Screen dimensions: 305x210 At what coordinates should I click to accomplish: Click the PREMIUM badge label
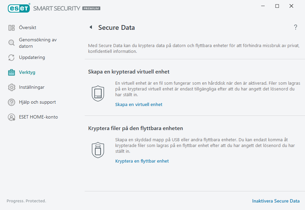tap(90, 8)
